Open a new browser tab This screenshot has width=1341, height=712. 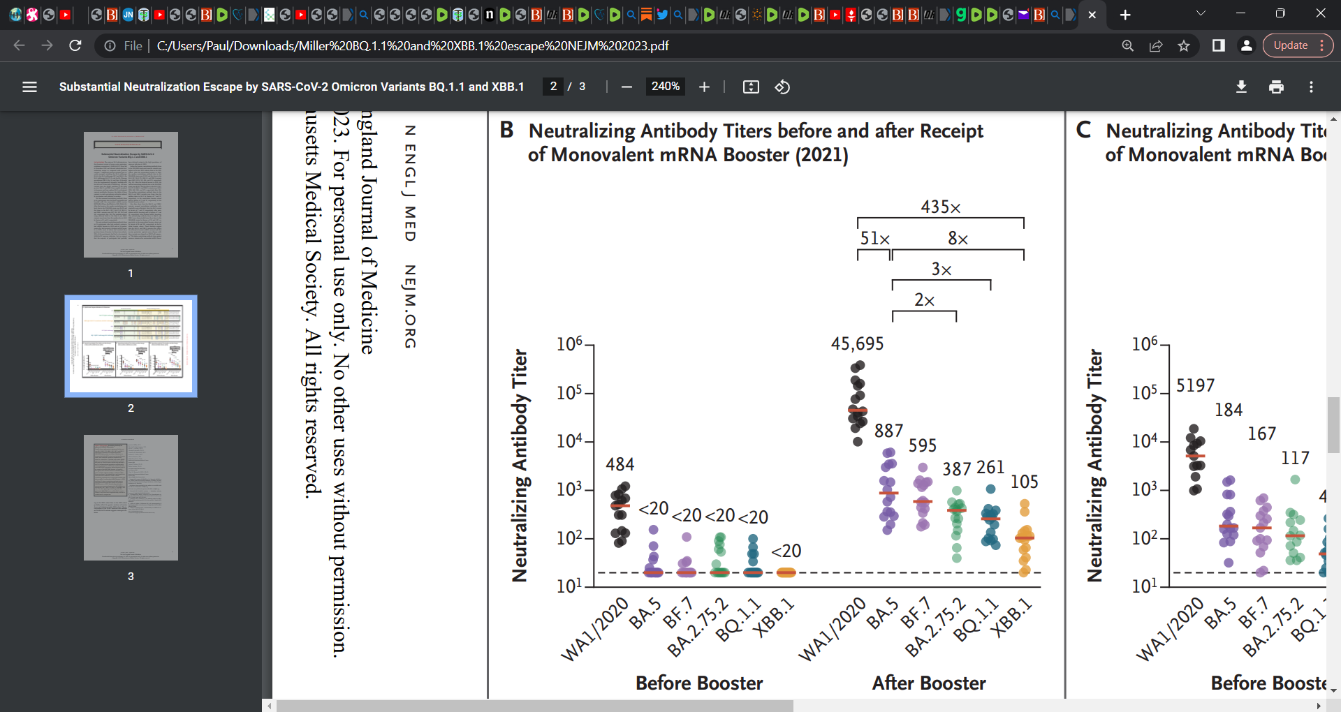(1125, 15)
